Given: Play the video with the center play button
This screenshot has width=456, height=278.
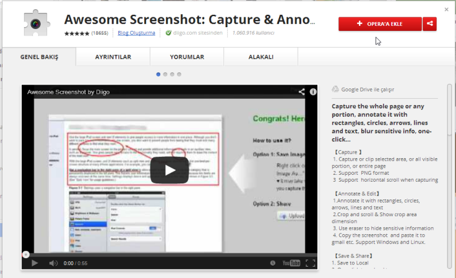Looking at the screenshot, I should [x=170, y=171].
